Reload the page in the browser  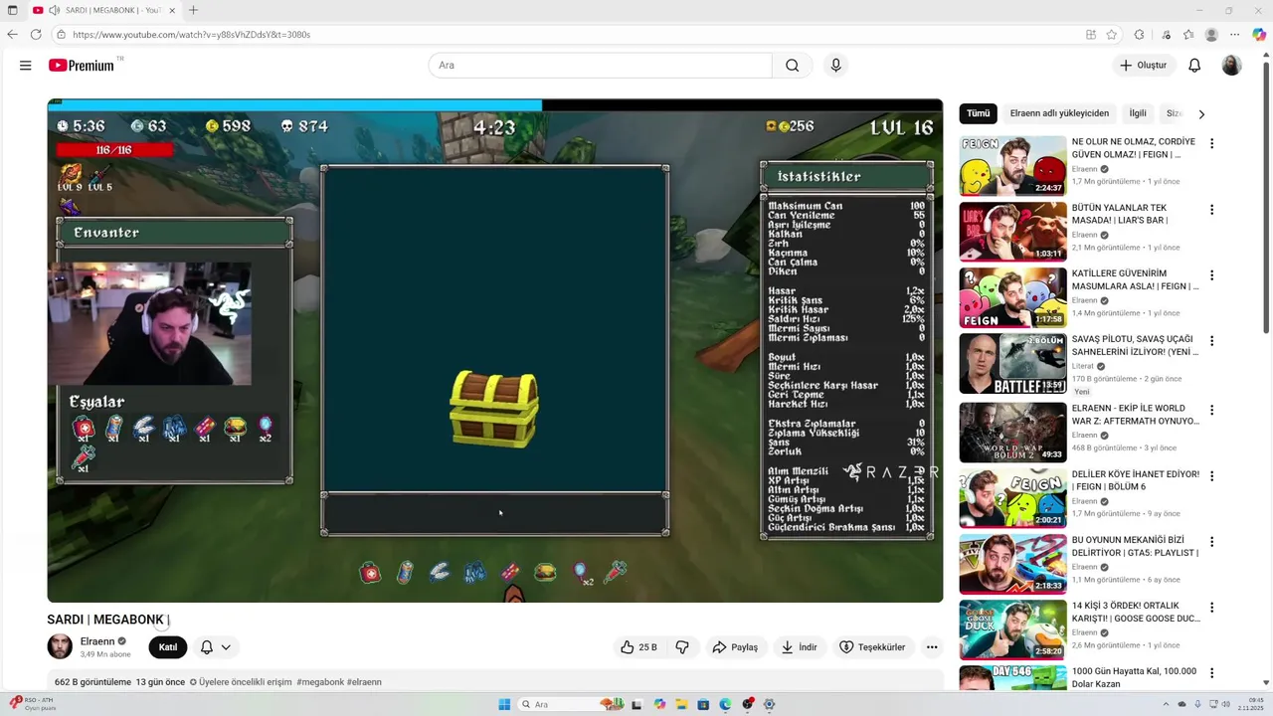click(36, 34)
